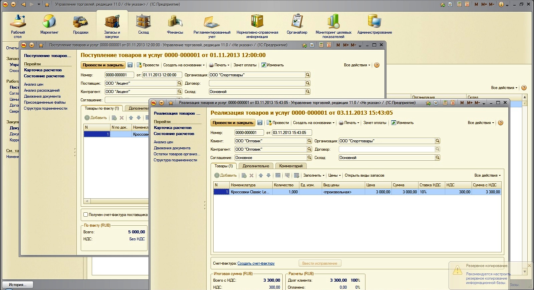The height and width of the screenshot is (290, 534).
Task: Click the horizontal scrollbar's left arrow in the Поступление table
Action: (x=87, y=201)
